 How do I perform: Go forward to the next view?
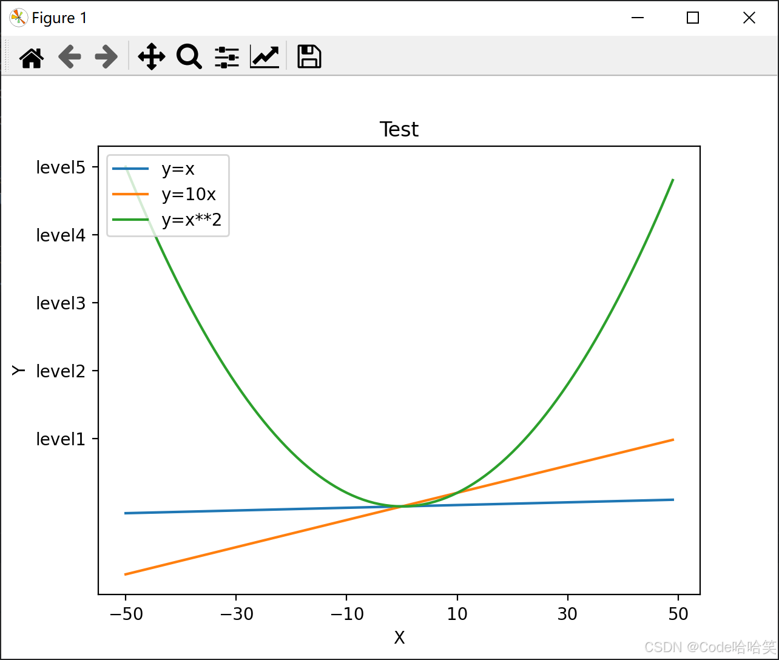(x=106, y=57)
